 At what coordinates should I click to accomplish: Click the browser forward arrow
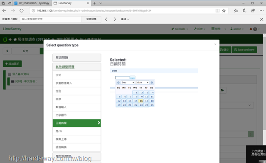tap(13, 11)
